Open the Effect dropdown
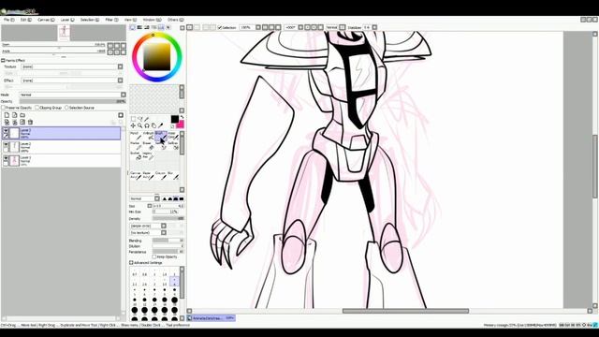The width and height of the screenshot is (599, 337). pyautogui.click(x=121, y=81)
